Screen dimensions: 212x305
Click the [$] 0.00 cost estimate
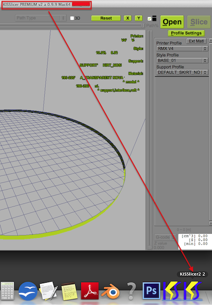[198, 240]
